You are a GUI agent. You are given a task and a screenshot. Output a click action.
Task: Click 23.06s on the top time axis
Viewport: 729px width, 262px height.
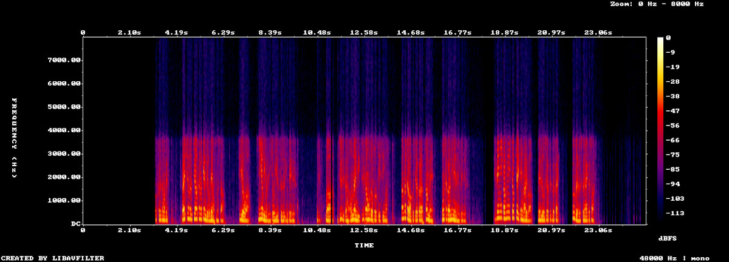[x=598, y=32]
